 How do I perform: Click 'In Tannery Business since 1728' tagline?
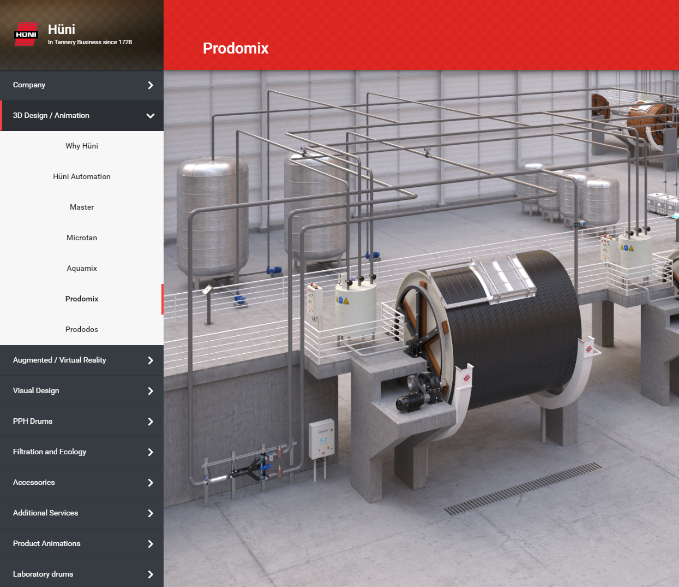(90, 42)
